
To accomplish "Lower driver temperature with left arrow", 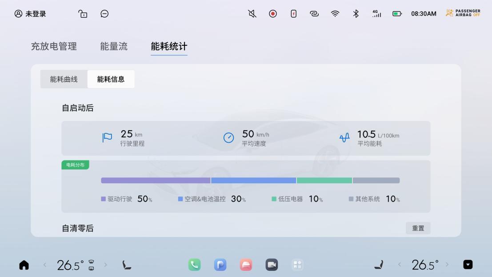I will tap(44, 265).
